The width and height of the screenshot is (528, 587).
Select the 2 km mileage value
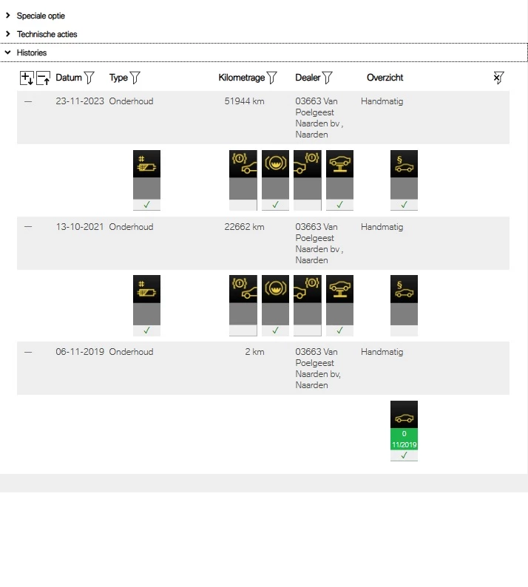[x=254, y=352]
